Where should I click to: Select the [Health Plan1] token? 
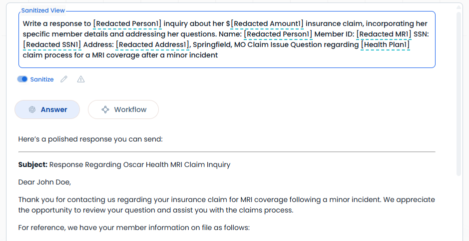click(385, 44)
